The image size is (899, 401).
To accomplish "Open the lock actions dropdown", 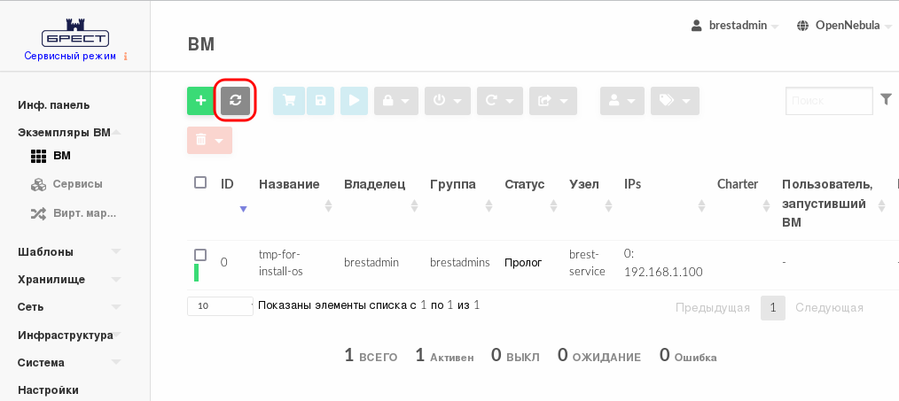I will tap(395, 101).
